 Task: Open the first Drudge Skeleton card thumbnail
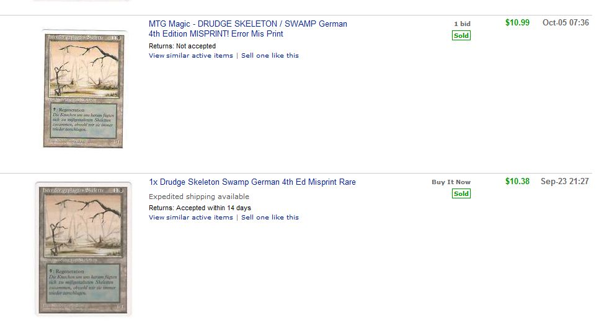point(83,88)
